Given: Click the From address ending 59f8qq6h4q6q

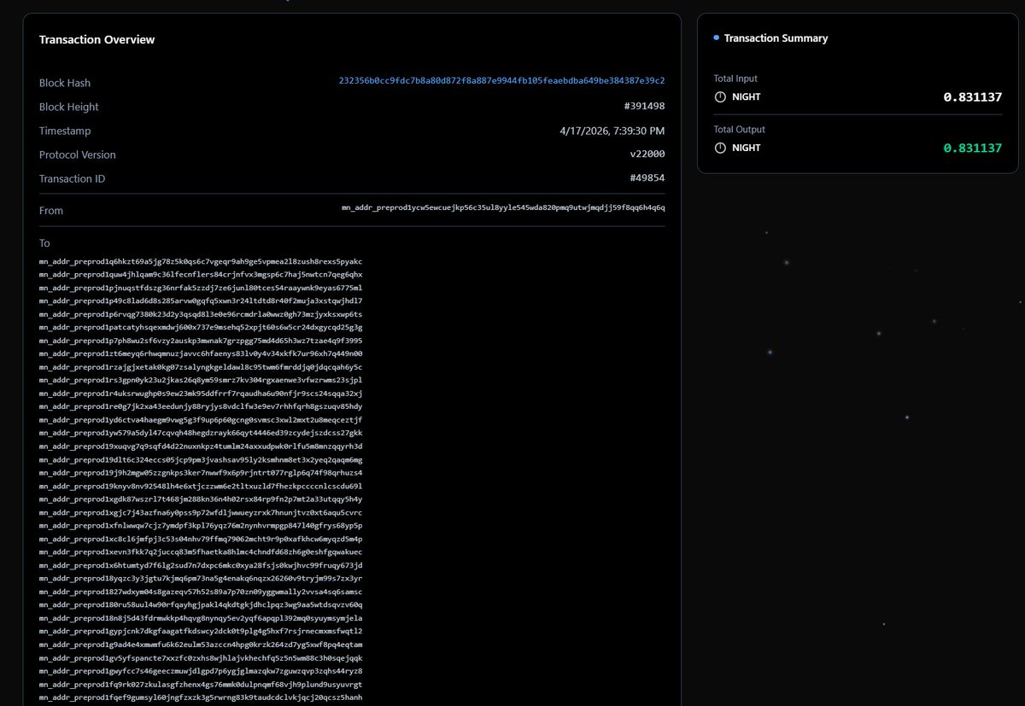Looking at the screenshot, I should (503, 209).
